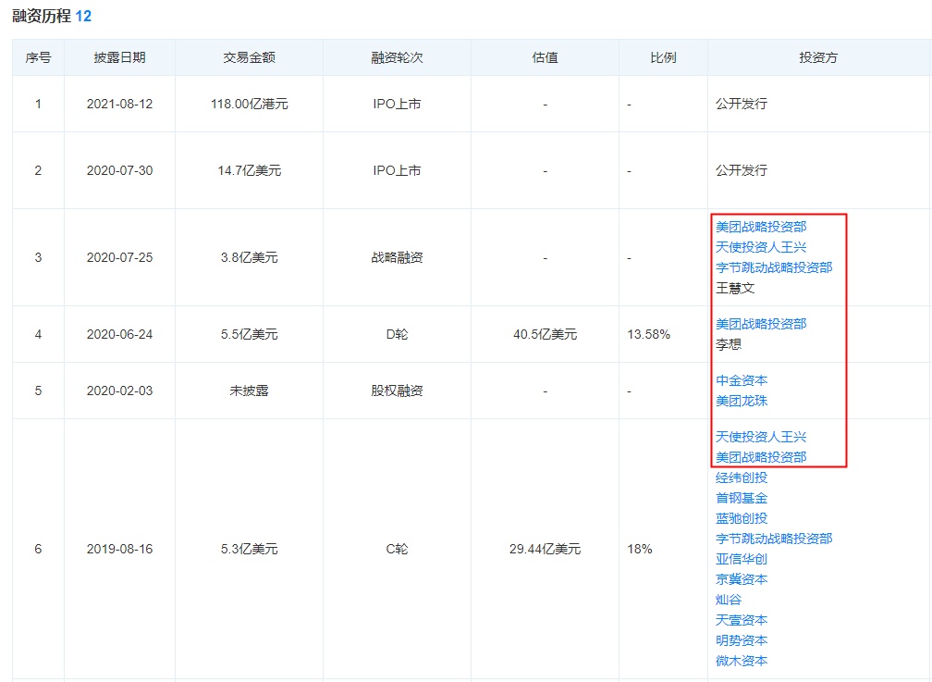Image resolution: width=932 pixels, height=682 pixels.
Task: Select the amount 5.3亿美元
Action: pos(249,549)
